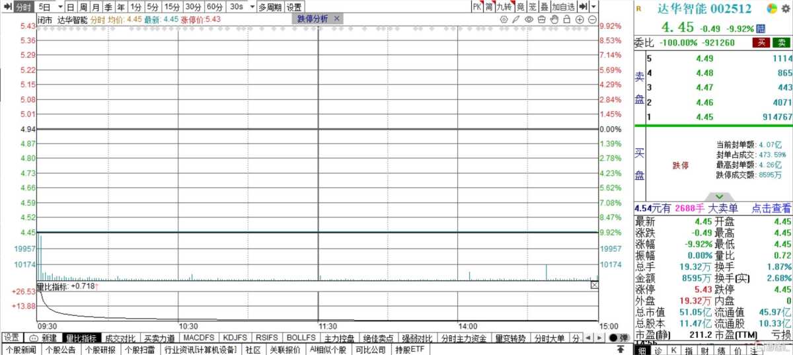The height and width of the screenshot is (355, 793).
Task: Open the 30s period dropdown arrow
Action: click(251, 7)
